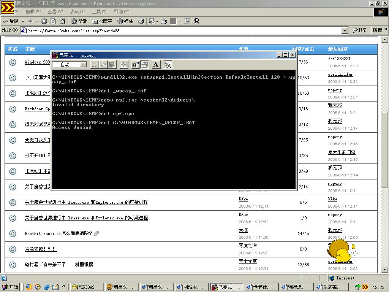Expand the Back button history arrow

(23, 21)
